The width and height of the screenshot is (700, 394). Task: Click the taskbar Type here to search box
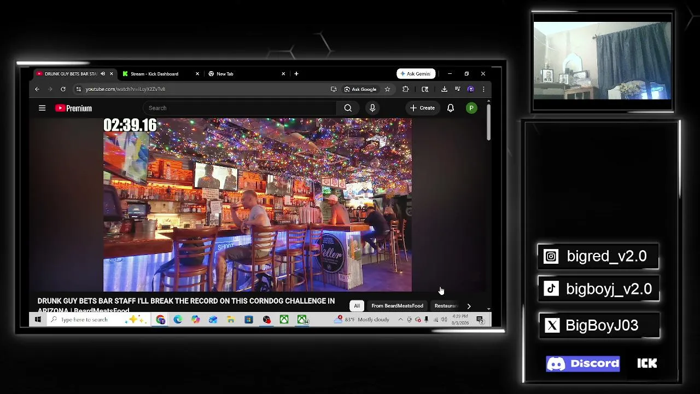pos(98,320)
